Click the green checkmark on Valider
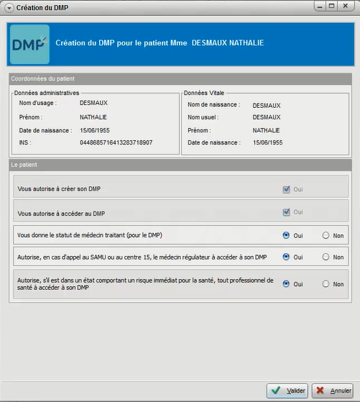 tap(276, 390)
